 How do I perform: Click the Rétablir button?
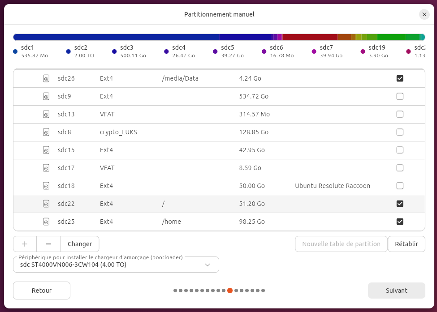pyautogui.click(x=407, y=244)
